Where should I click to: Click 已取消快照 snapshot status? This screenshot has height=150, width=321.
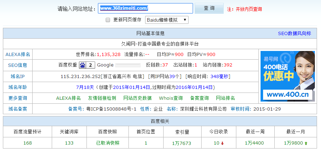click(x=108, y=143)
